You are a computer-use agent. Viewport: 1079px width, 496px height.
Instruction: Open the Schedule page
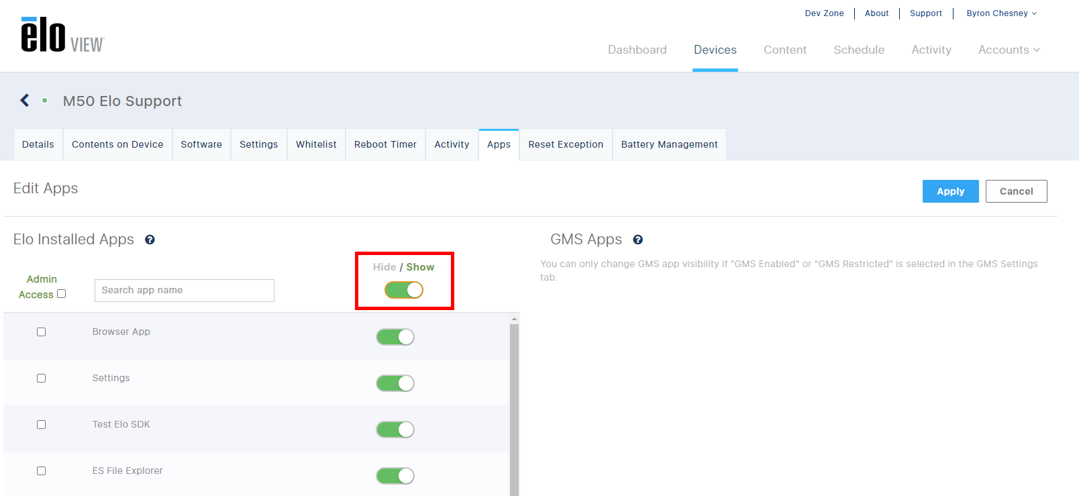[859, 50]
